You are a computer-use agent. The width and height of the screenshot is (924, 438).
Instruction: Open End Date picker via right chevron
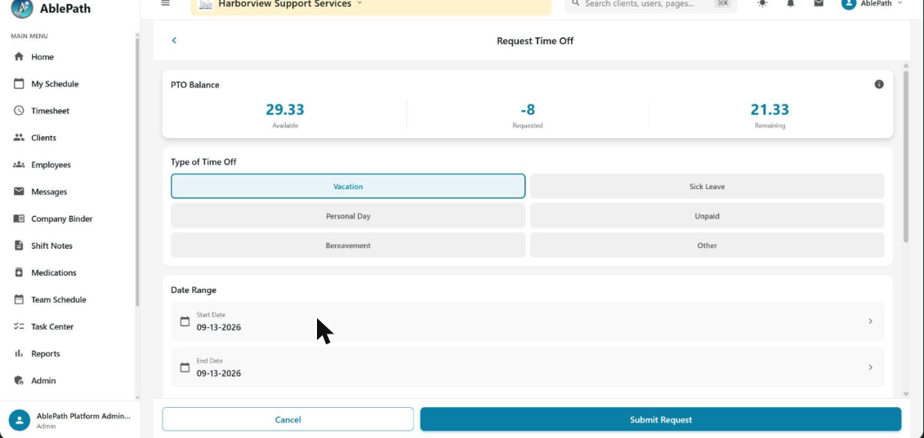(870, 367)
